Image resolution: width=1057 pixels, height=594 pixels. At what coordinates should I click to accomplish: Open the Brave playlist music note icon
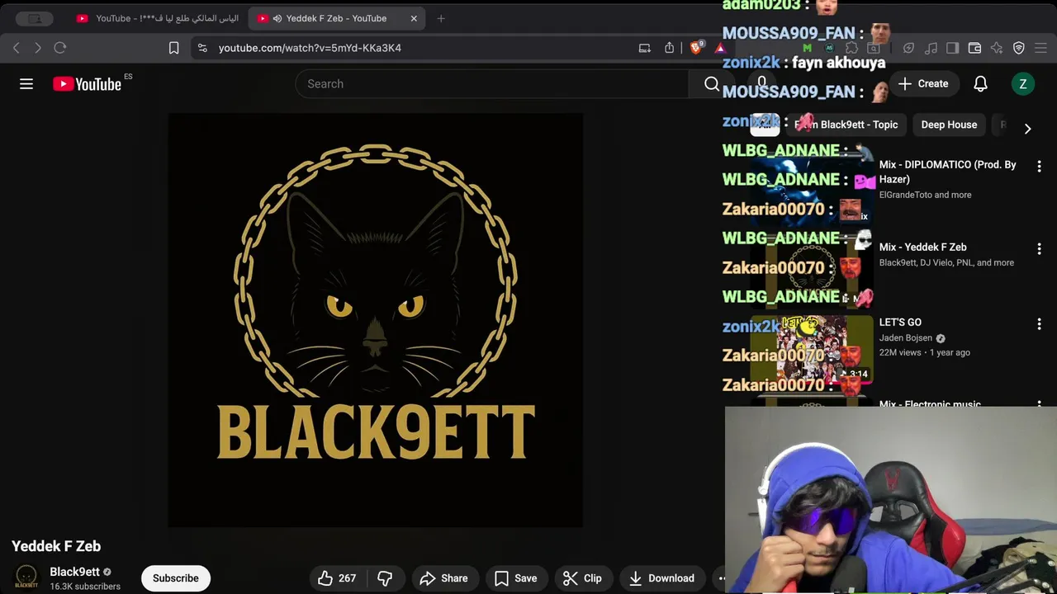(x=931, y=48)
